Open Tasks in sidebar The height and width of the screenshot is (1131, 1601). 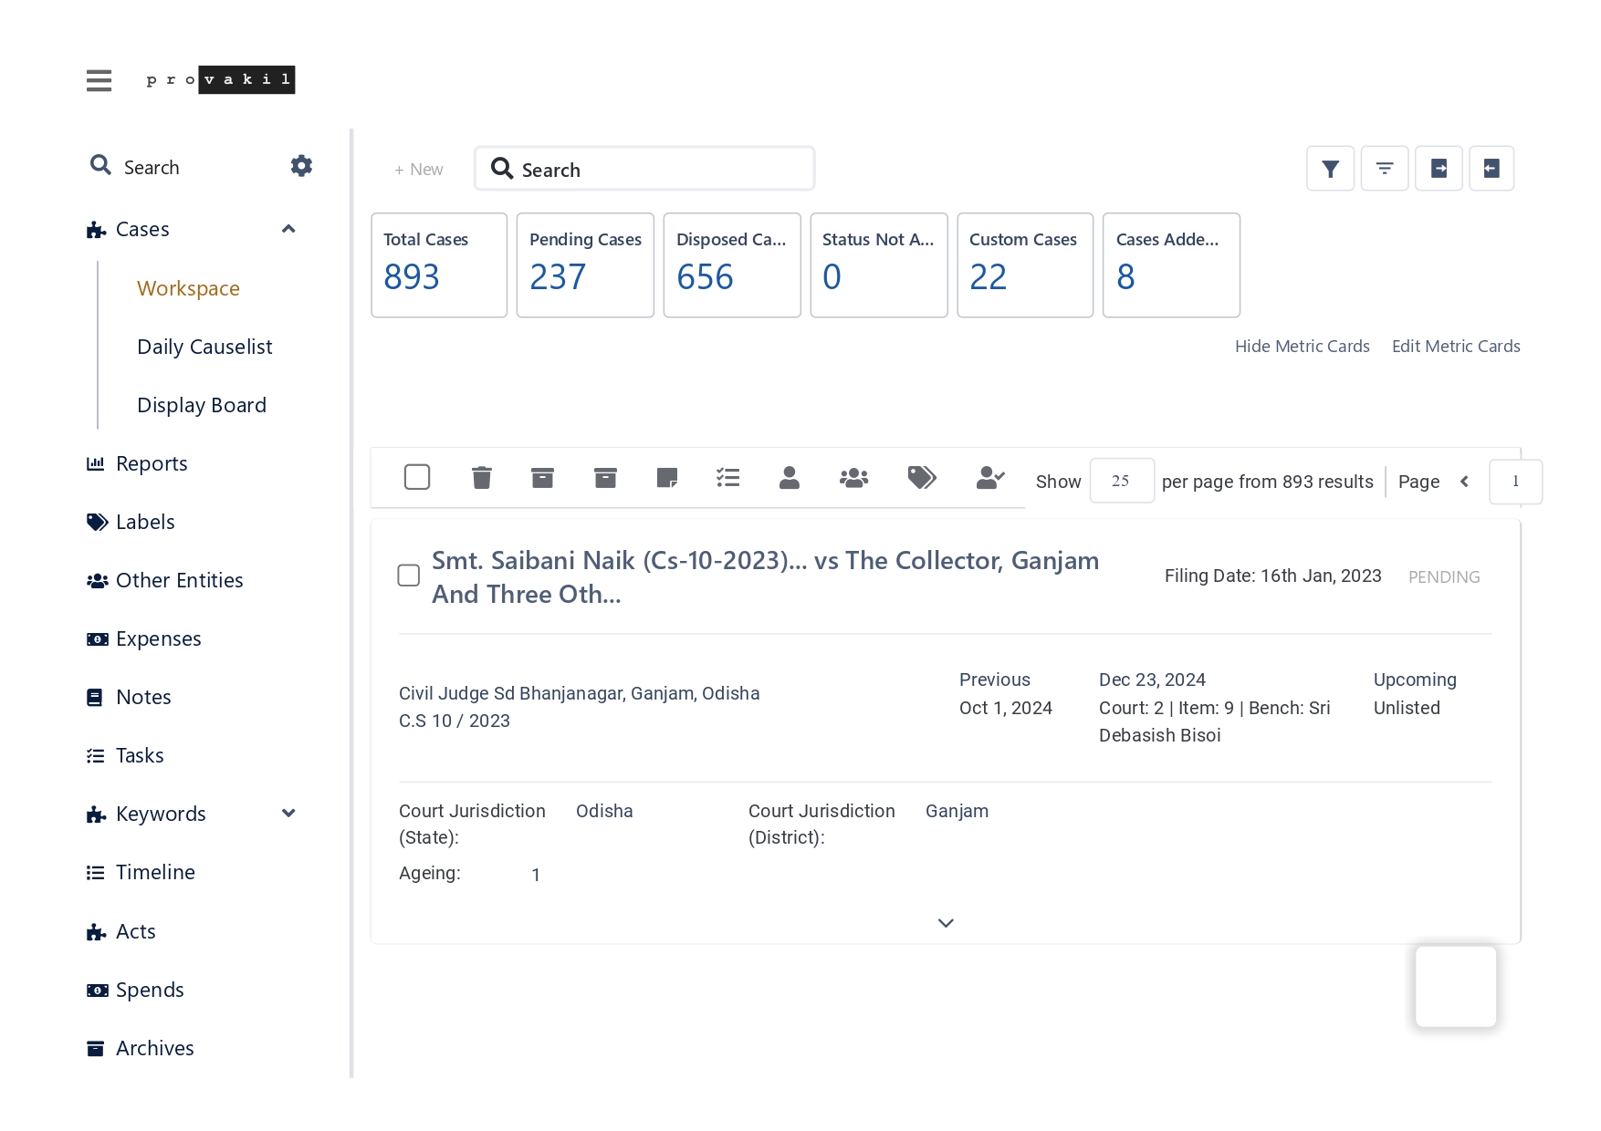[140, 755]
